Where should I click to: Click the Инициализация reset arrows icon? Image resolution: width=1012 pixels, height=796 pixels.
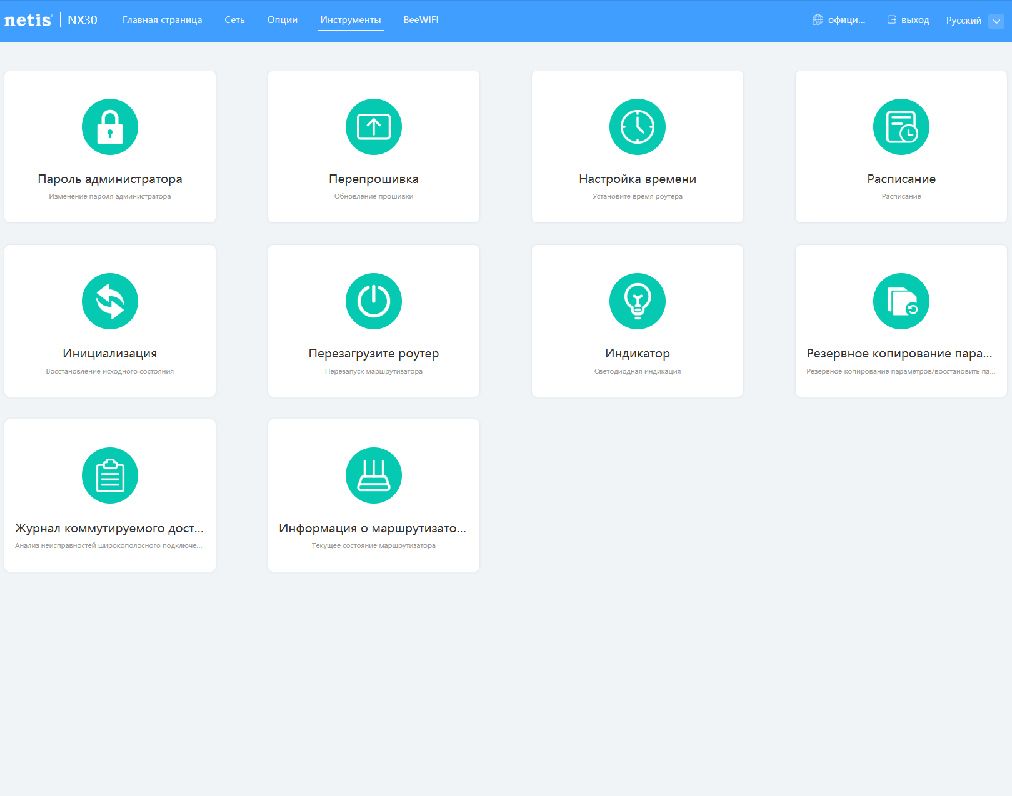(110, 301)
